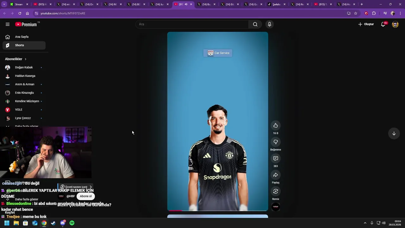Open the Chrome extensions puzzle menu
405x228 pixels.
(374, 13)
